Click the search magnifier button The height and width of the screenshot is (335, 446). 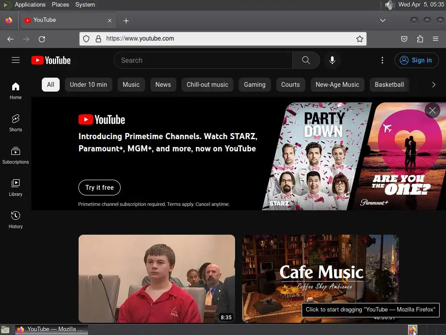point(306,60)
